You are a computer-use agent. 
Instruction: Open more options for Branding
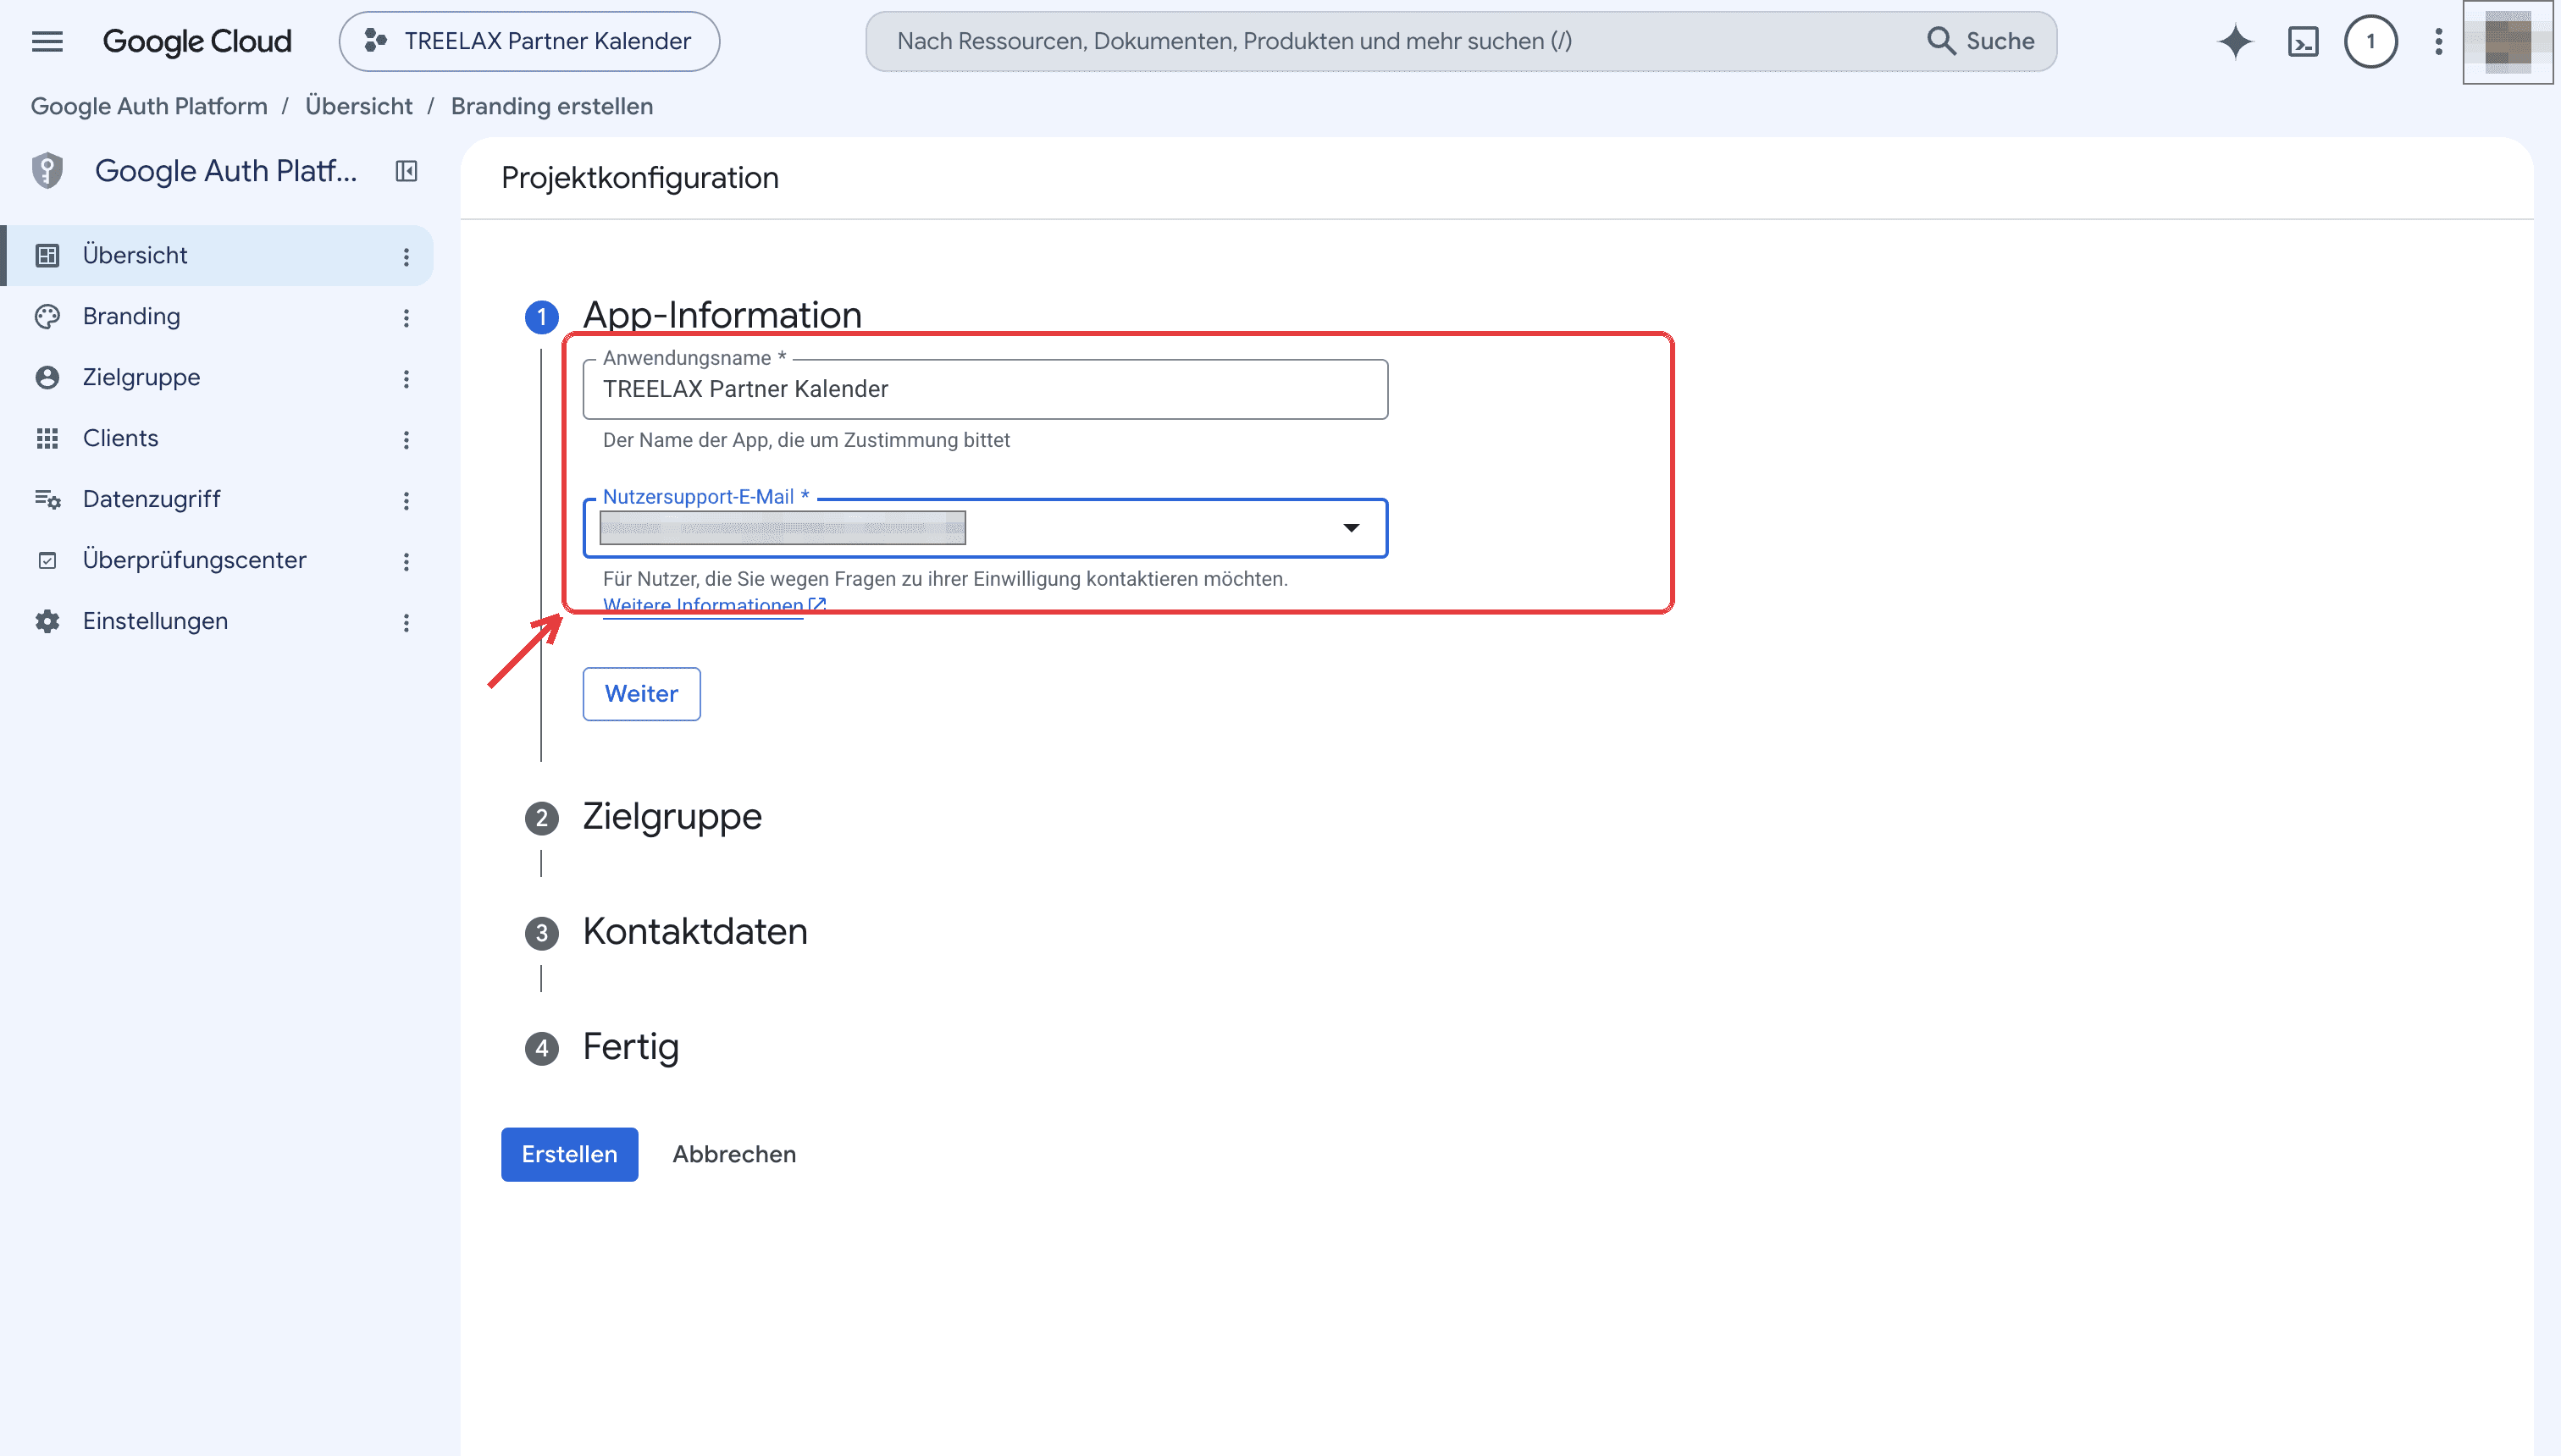tap(407, 318)
